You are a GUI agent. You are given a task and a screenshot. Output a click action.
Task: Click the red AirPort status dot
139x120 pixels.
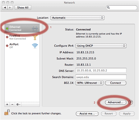click(7, 46)
